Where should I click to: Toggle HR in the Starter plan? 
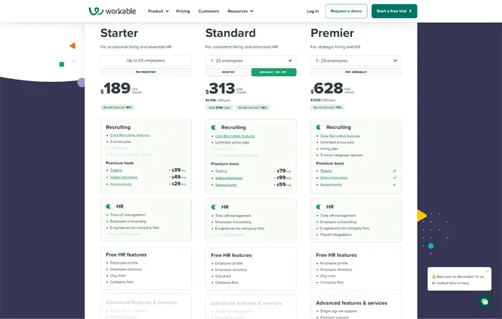tap(110, 206)
